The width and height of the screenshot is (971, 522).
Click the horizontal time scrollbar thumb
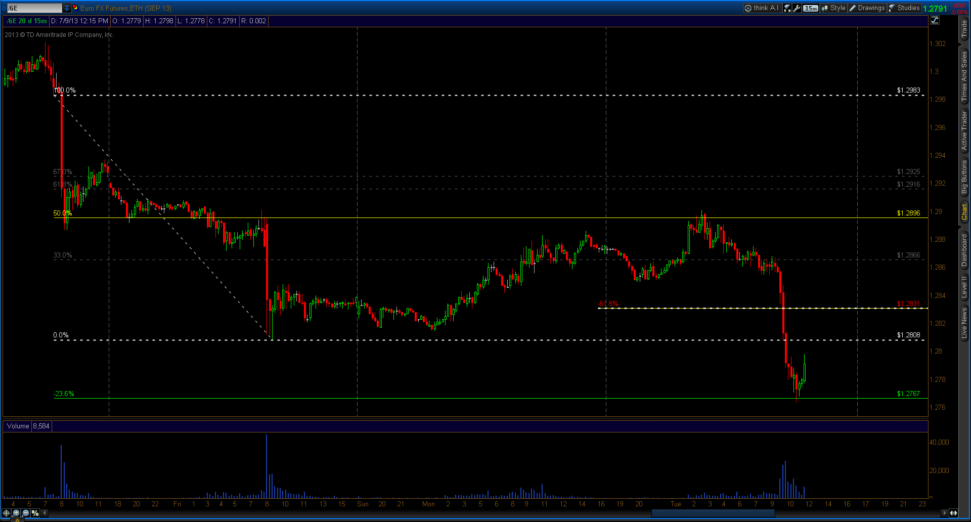pyautogui.click(x=713, y=513)
